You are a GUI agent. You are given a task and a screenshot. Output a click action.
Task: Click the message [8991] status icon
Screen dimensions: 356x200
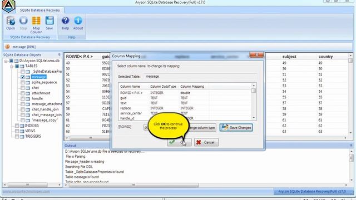click(7, 47)
